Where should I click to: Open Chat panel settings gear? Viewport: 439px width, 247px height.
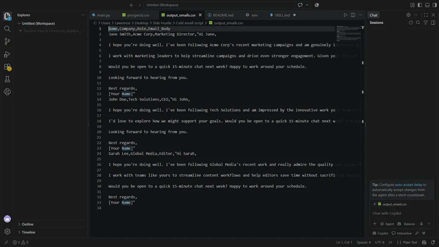408,15
